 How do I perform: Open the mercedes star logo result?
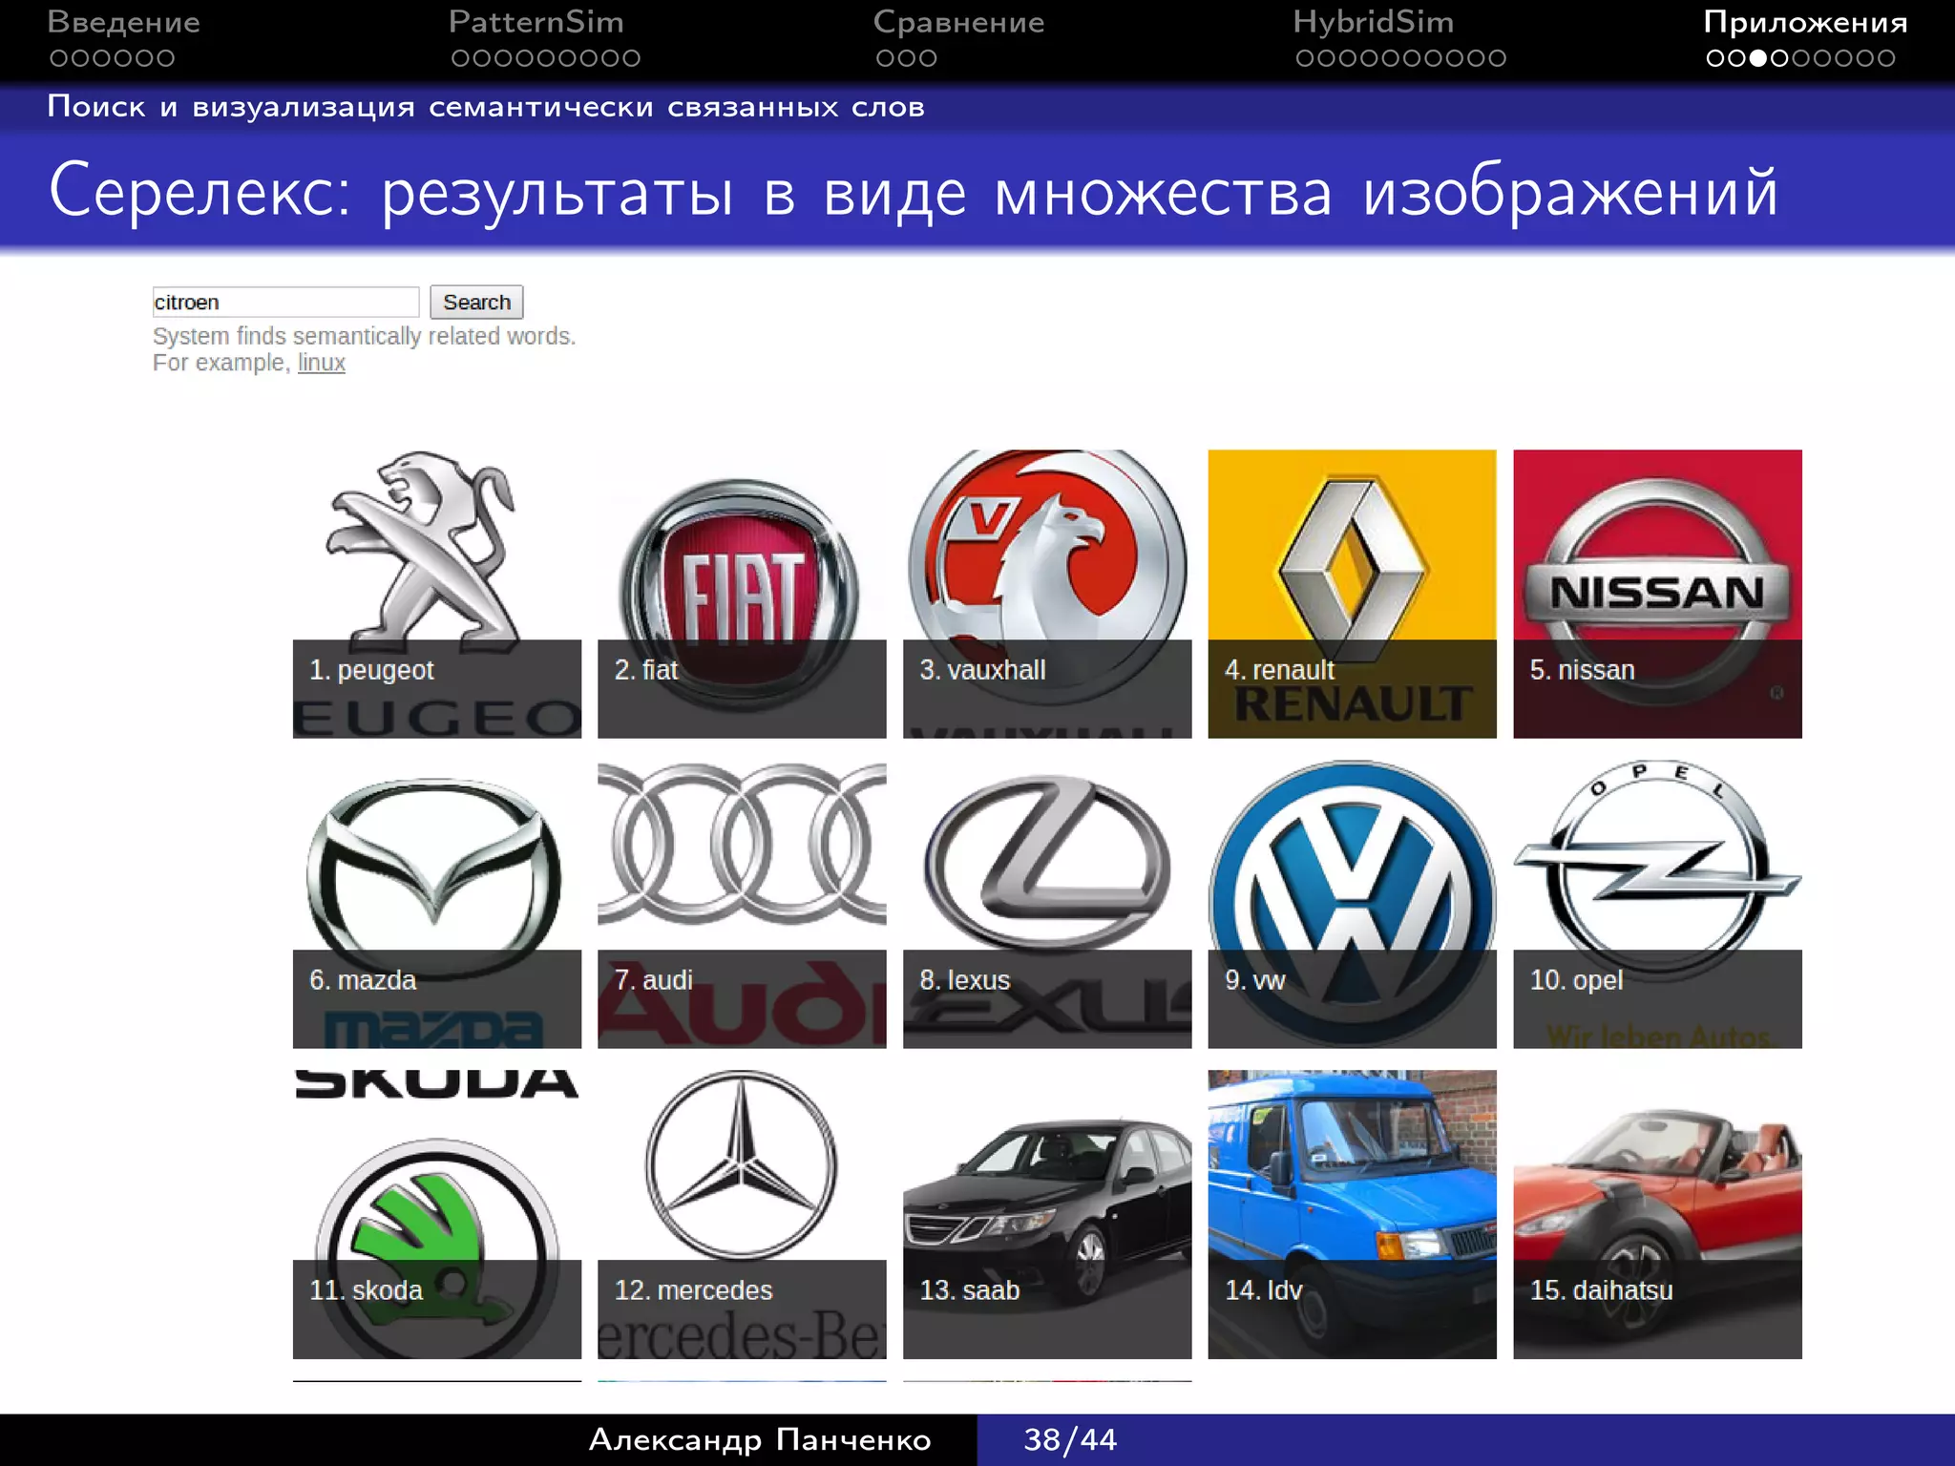tap(742, 1214)
